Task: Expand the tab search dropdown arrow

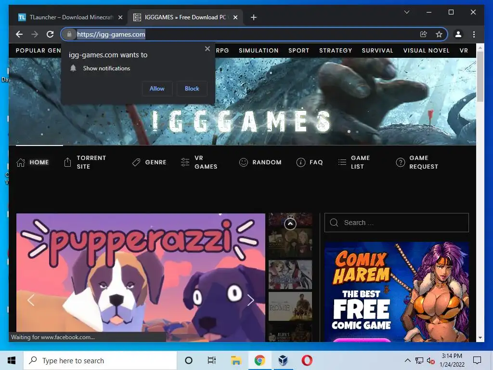Action: coord(406,12)
